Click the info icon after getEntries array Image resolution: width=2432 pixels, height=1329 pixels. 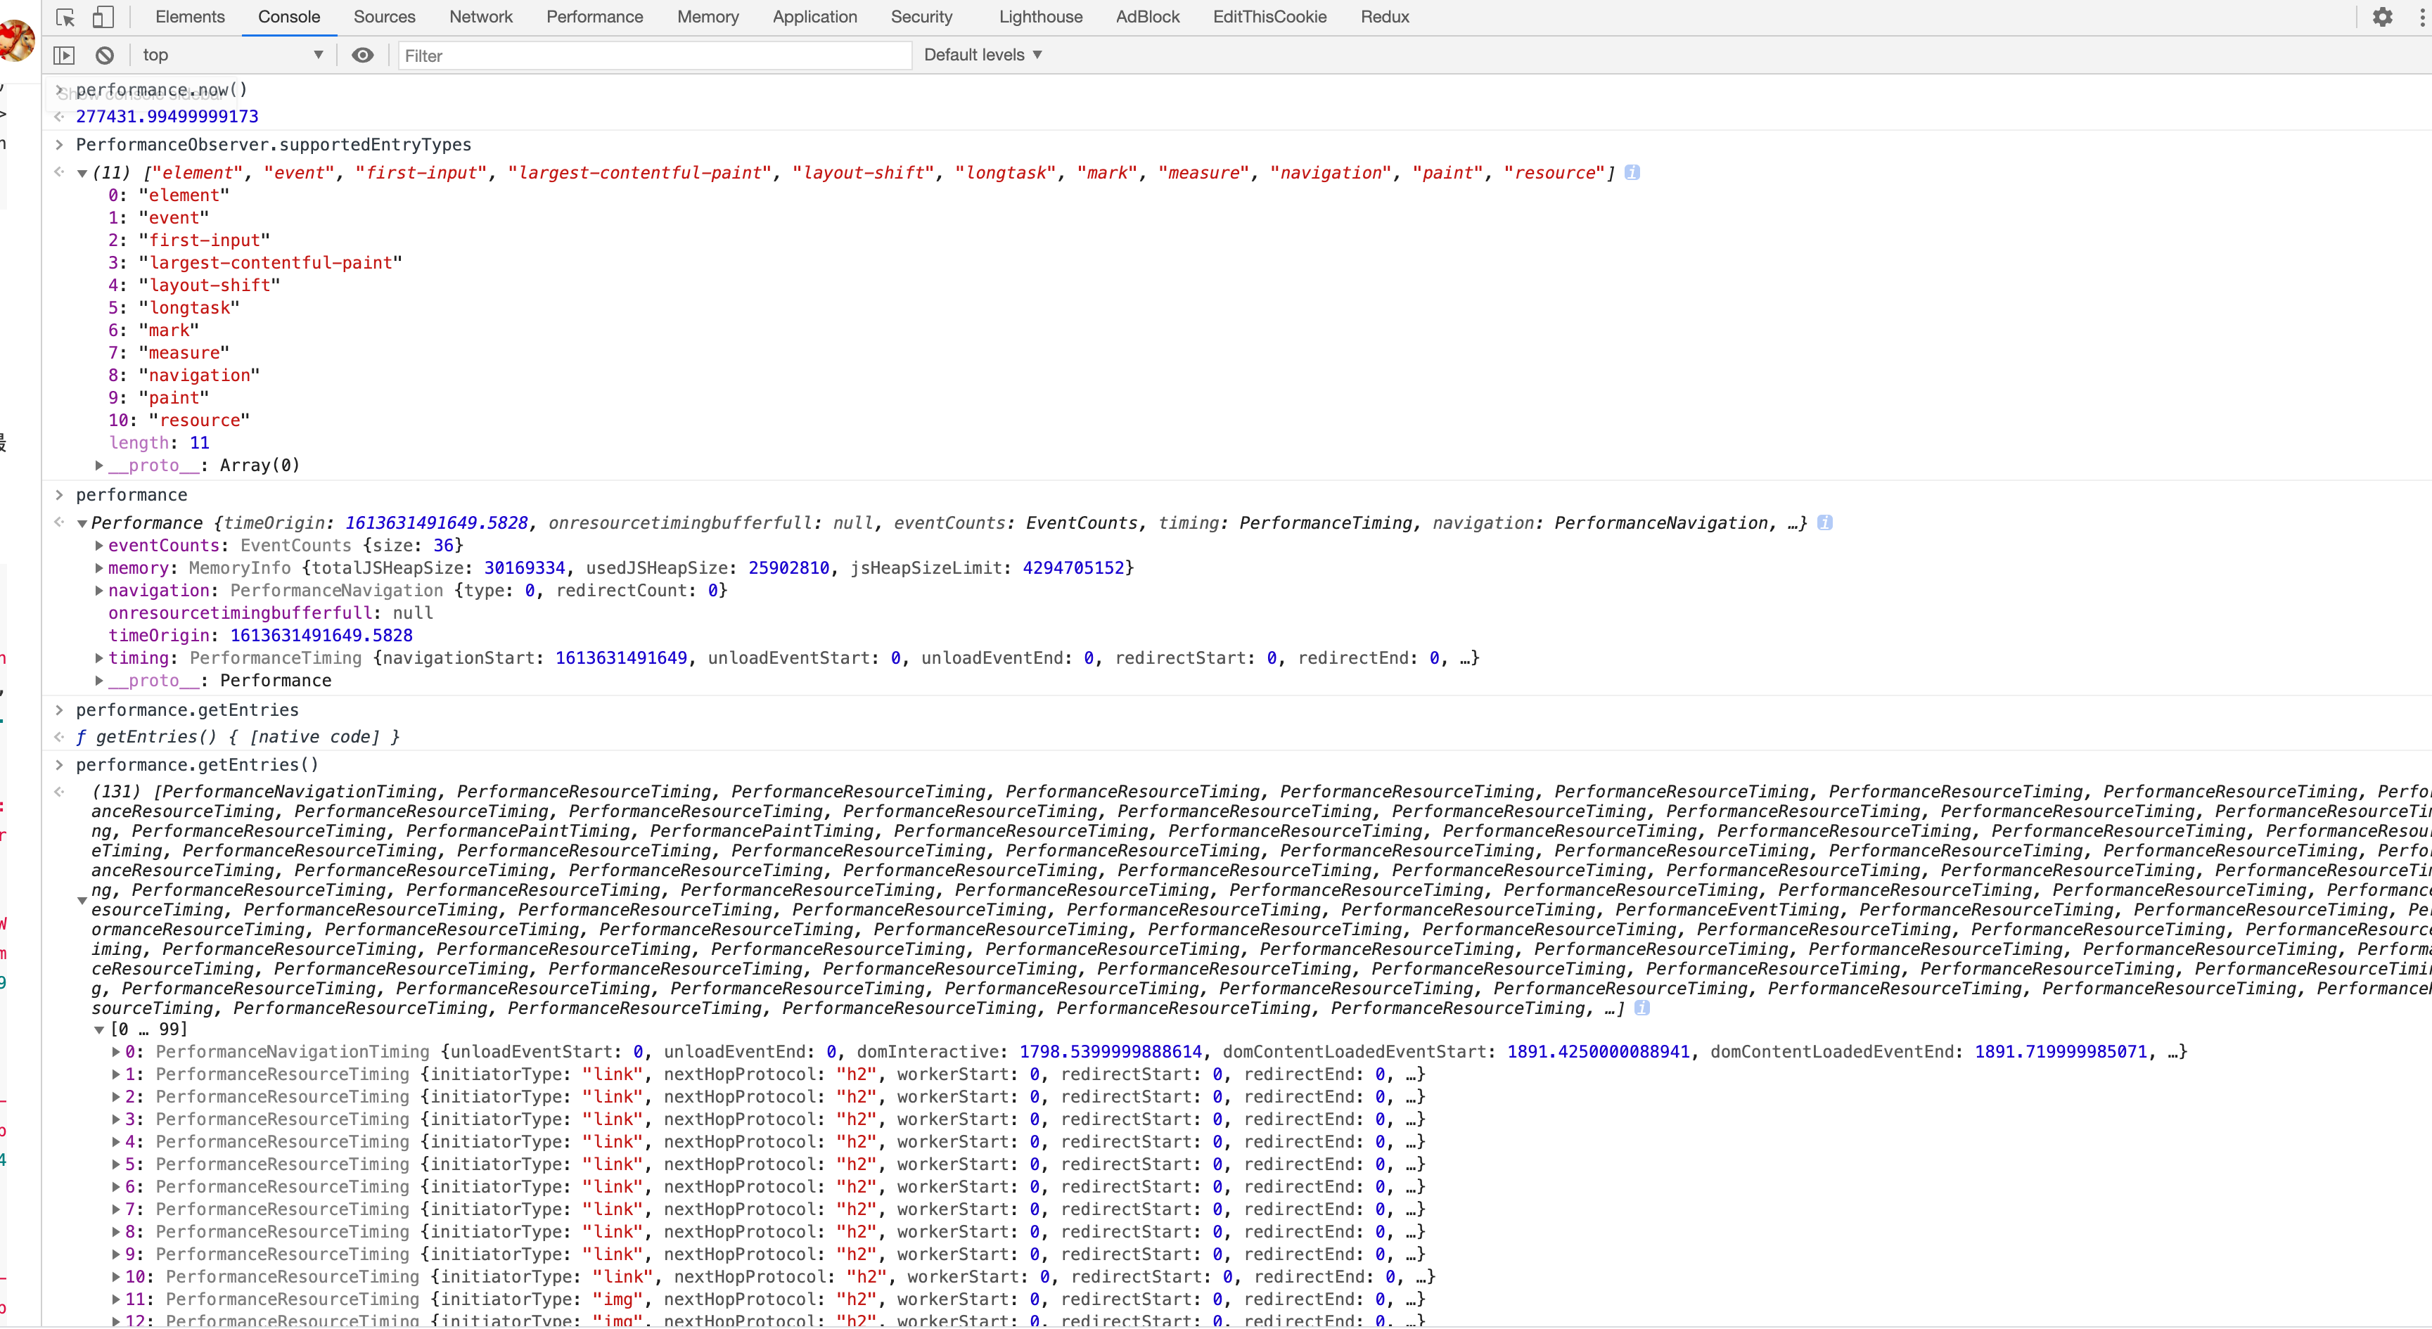coord(1641,1009)
